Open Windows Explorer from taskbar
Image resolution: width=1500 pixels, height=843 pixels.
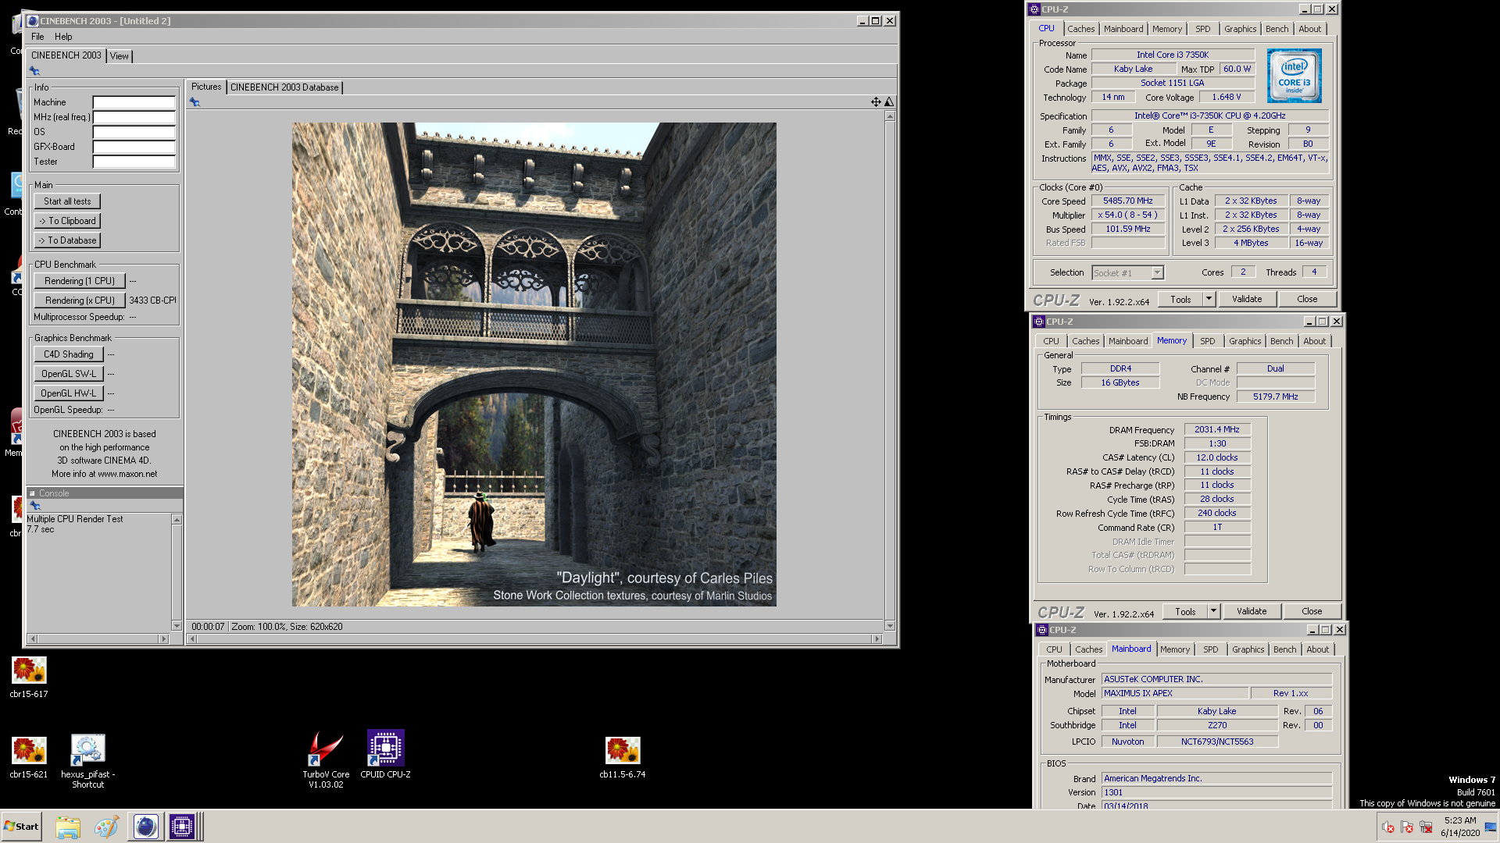coord(68,827)
